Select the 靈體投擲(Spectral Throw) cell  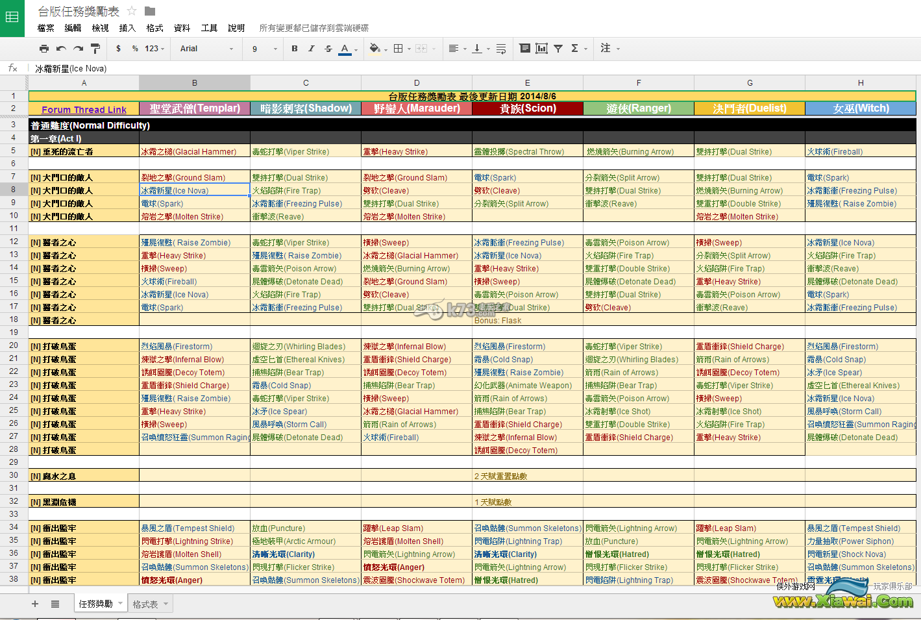pos(528,151)
